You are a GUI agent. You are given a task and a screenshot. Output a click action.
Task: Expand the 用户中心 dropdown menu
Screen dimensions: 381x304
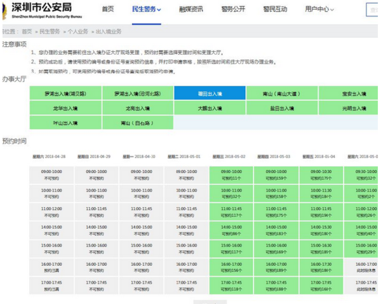click(319, 10)
